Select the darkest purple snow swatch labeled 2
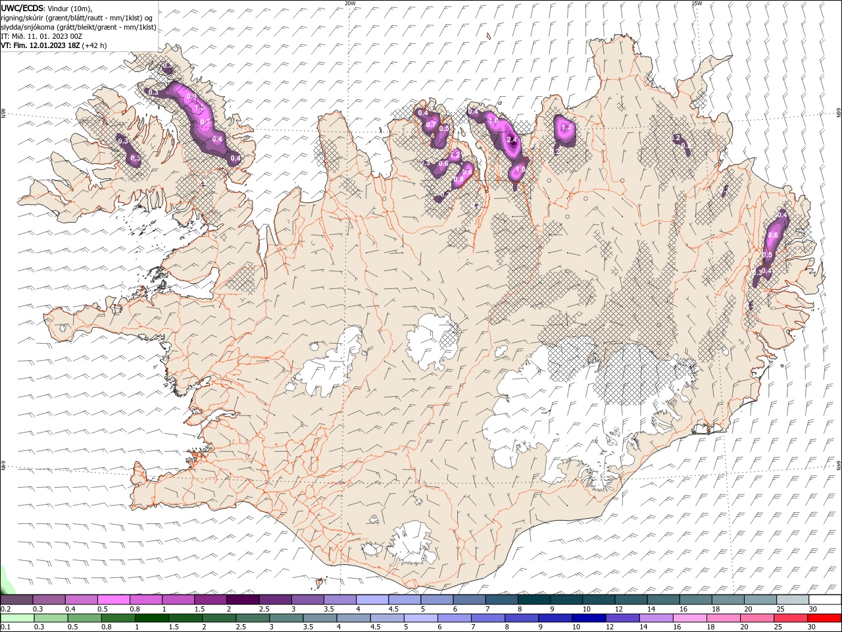Viewport: 842px width, 632px height. pos(242,600)
